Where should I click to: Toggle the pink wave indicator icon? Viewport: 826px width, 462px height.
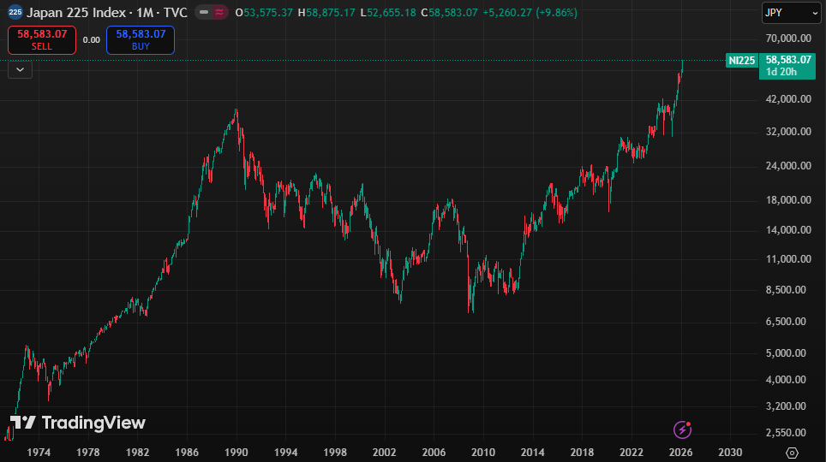click(x=219, y=13)
